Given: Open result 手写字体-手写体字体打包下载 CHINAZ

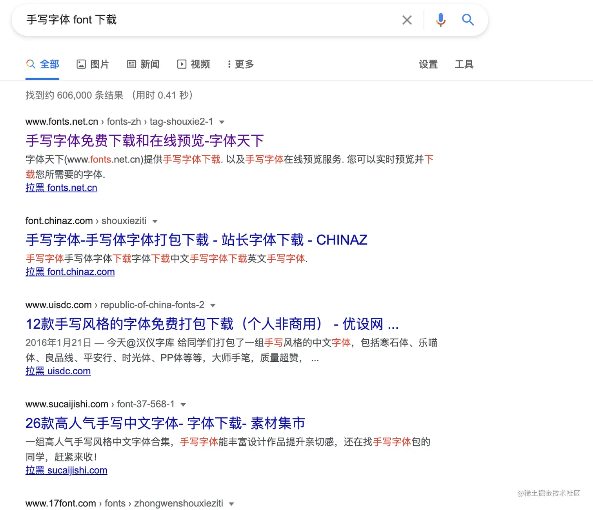Looking at the screenshot, I should [196, 240].
